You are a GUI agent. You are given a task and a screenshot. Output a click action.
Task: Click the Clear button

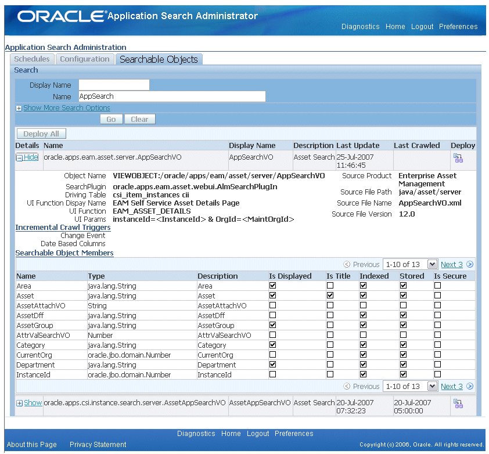point(140,119)
